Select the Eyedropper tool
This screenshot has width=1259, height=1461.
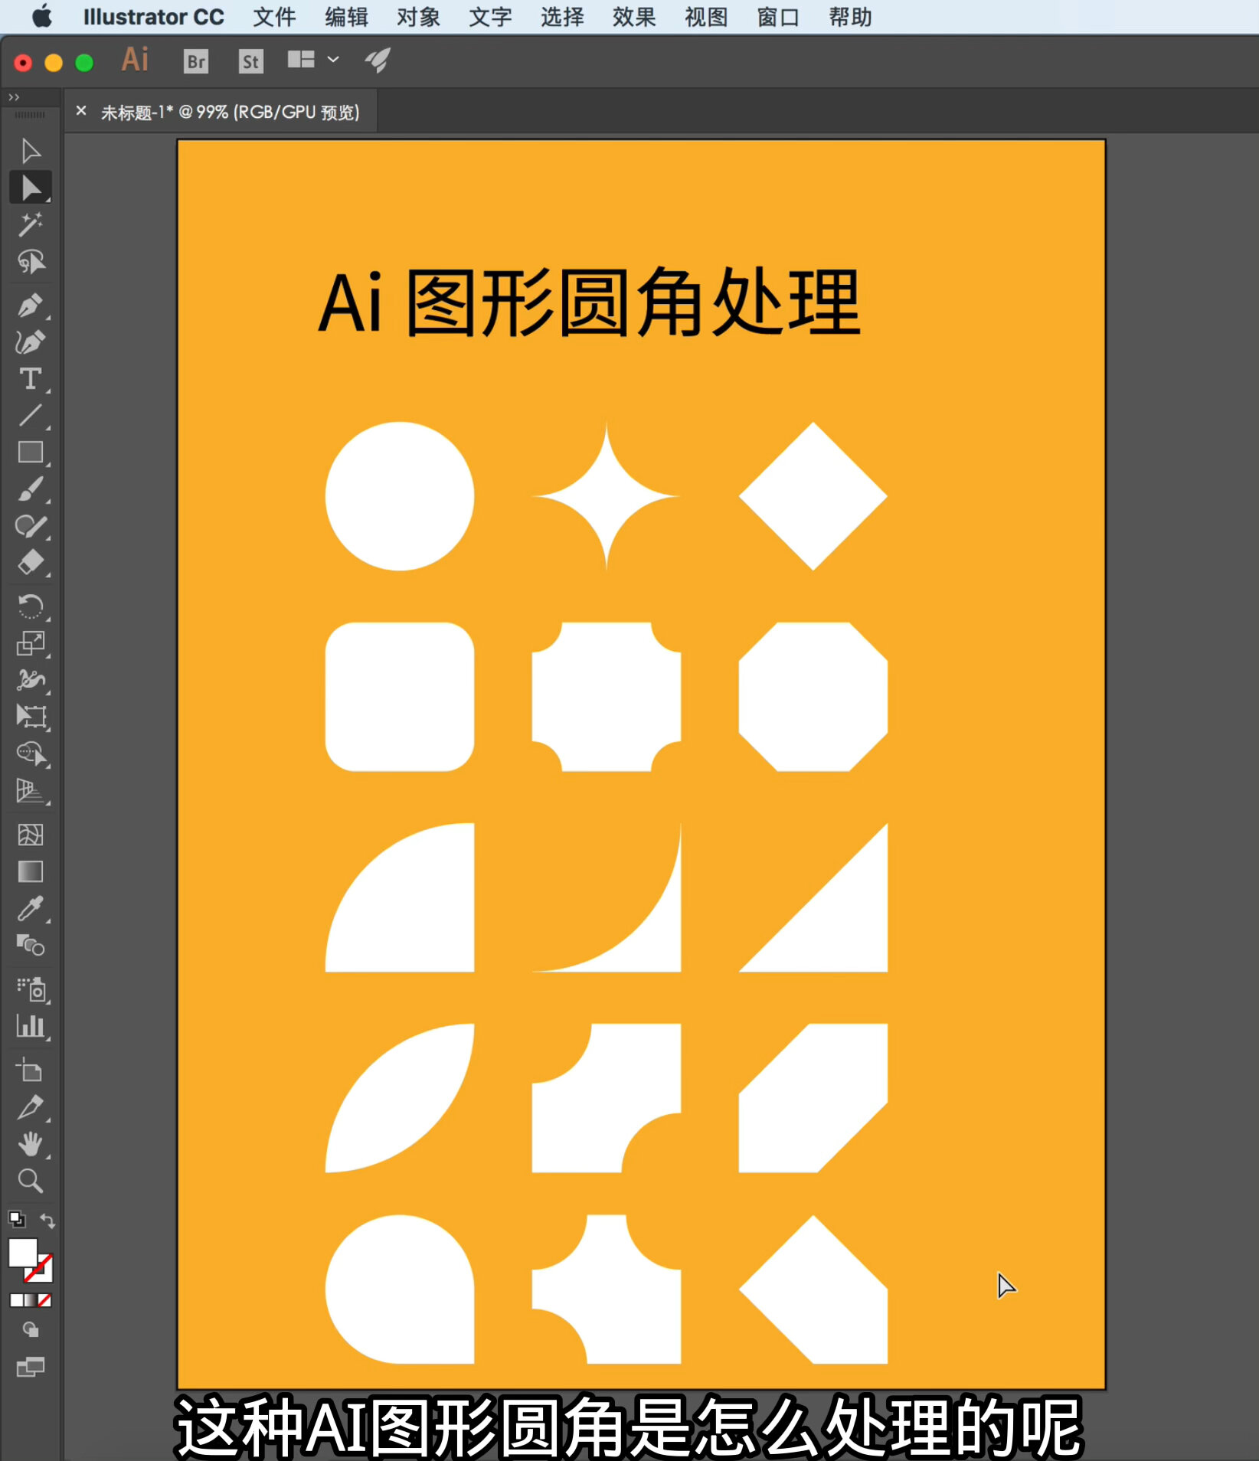pos(31,908)
